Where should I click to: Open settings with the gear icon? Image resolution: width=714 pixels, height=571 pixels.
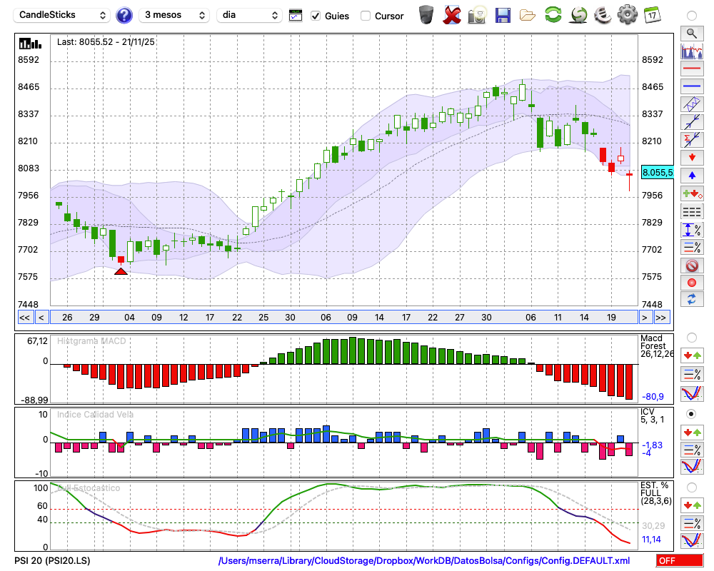[628, 15]
